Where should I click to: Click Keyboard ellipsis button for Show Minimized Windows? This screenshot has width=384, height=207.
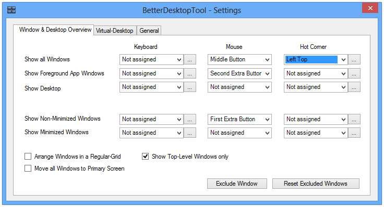click(190, 133)
